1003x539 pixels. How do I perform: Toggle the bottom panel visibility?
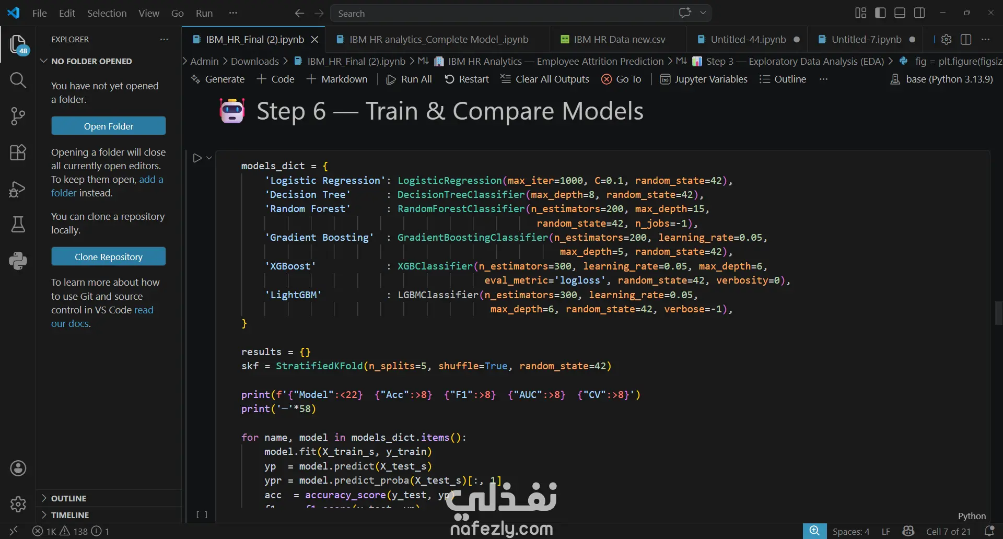click(900, 13)
